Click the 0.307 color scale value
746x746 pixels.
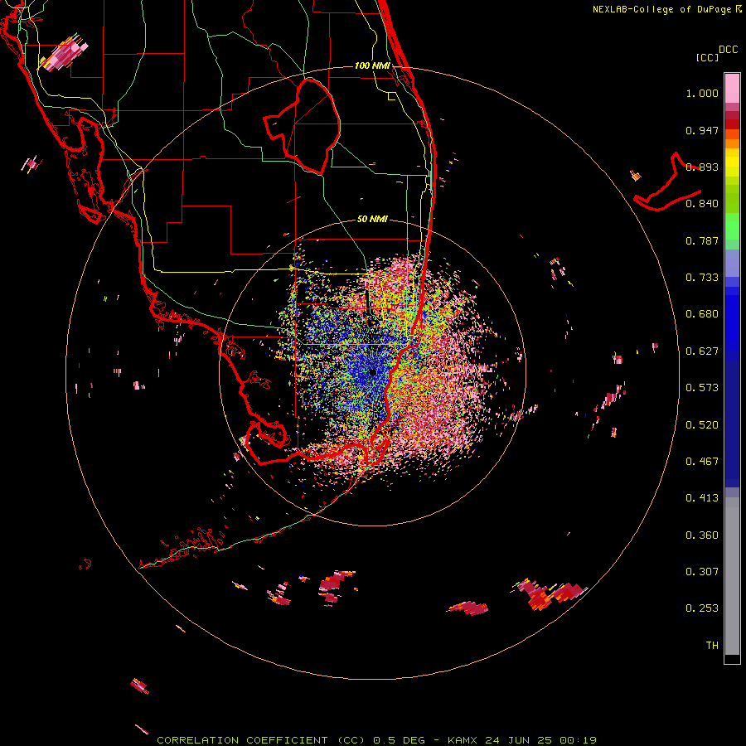pos(702,572)
